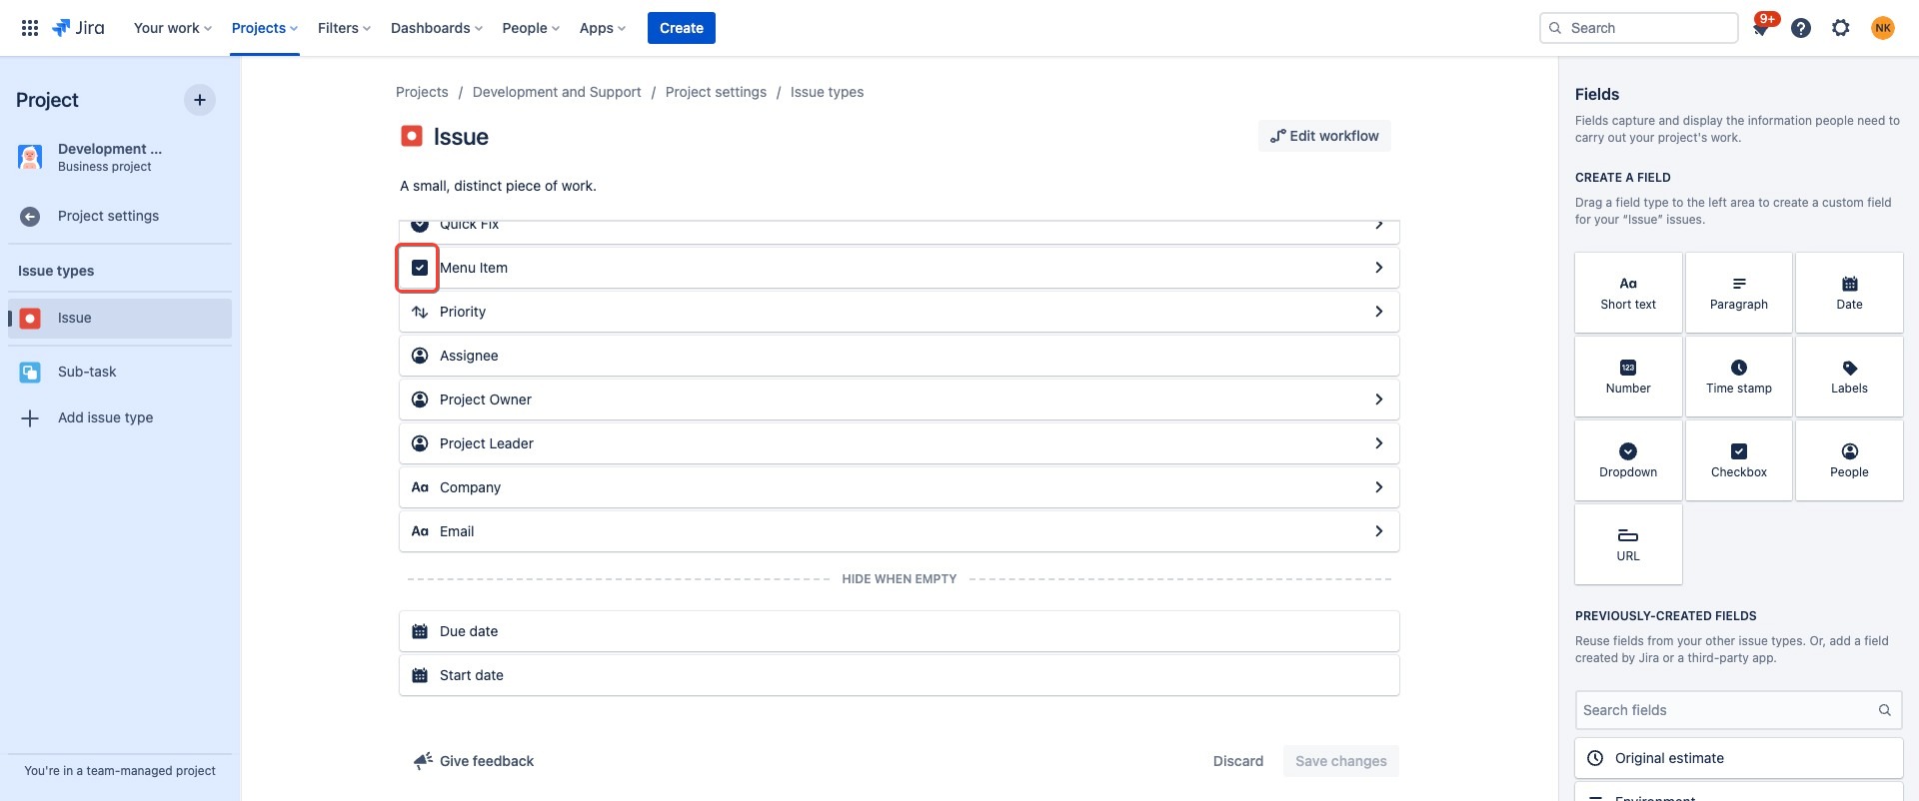Open the Dashboards menu

pyautogui.click(x=437, y=28)
